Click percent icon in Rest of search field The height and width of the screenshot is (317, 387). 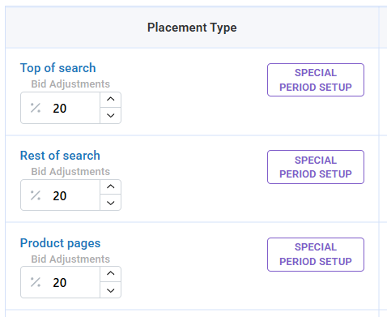[36, 195]
